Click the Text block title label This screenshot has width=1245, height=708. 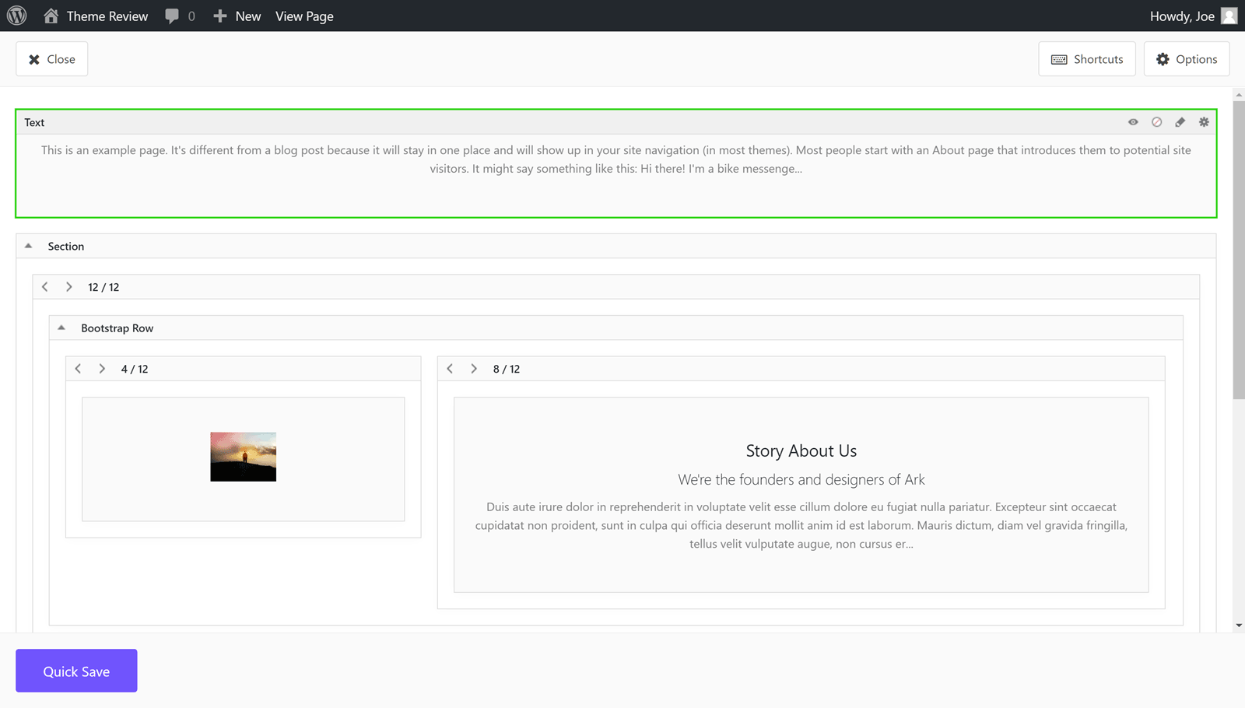click(x=34, y=122)
